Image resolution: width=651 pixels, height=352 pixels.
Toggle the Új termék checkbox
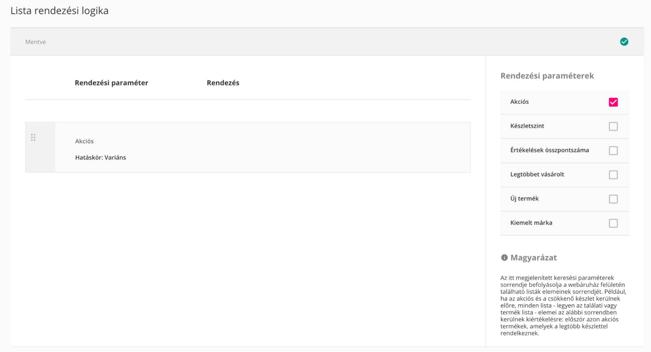tap(613, 199)
